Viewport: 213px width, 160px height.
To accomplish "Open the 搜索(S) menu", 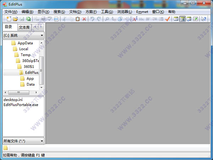I will tap(59, 12).
